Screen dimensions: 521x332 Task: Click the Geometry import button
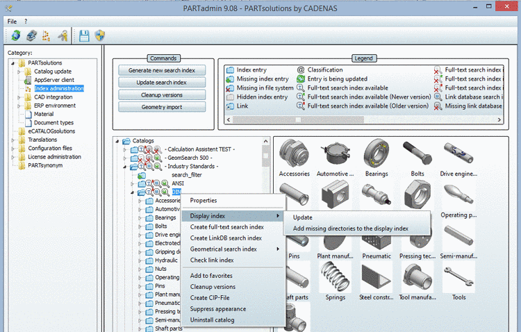(x=162, y=107)
